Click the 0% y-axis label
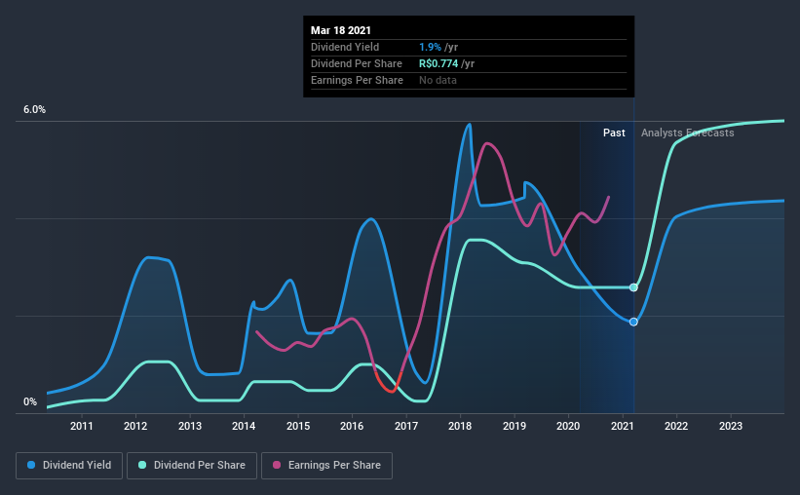This screenshot has height=495, width=800. [x=30, y=402]
